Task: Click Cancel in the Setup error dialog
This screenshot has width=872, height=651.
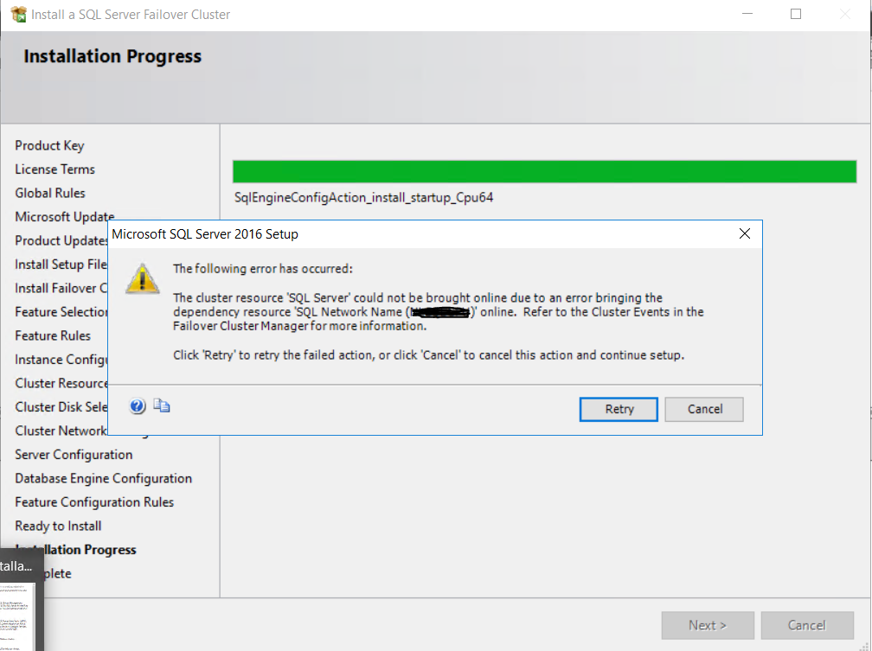Action: (704, 409)
